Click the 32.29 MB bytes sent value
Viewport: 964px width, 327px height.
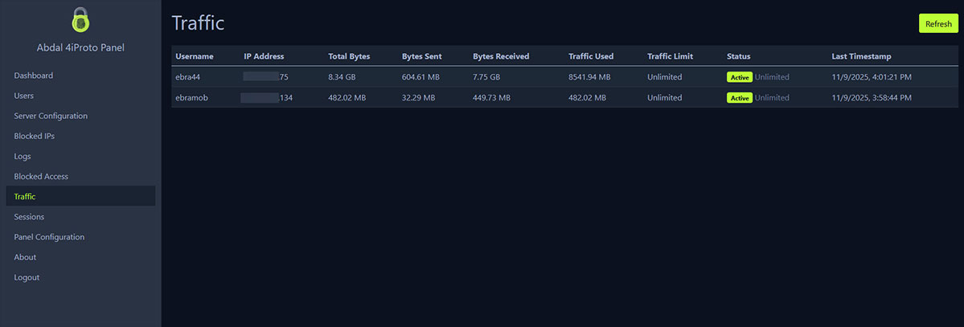click(418, 98)
